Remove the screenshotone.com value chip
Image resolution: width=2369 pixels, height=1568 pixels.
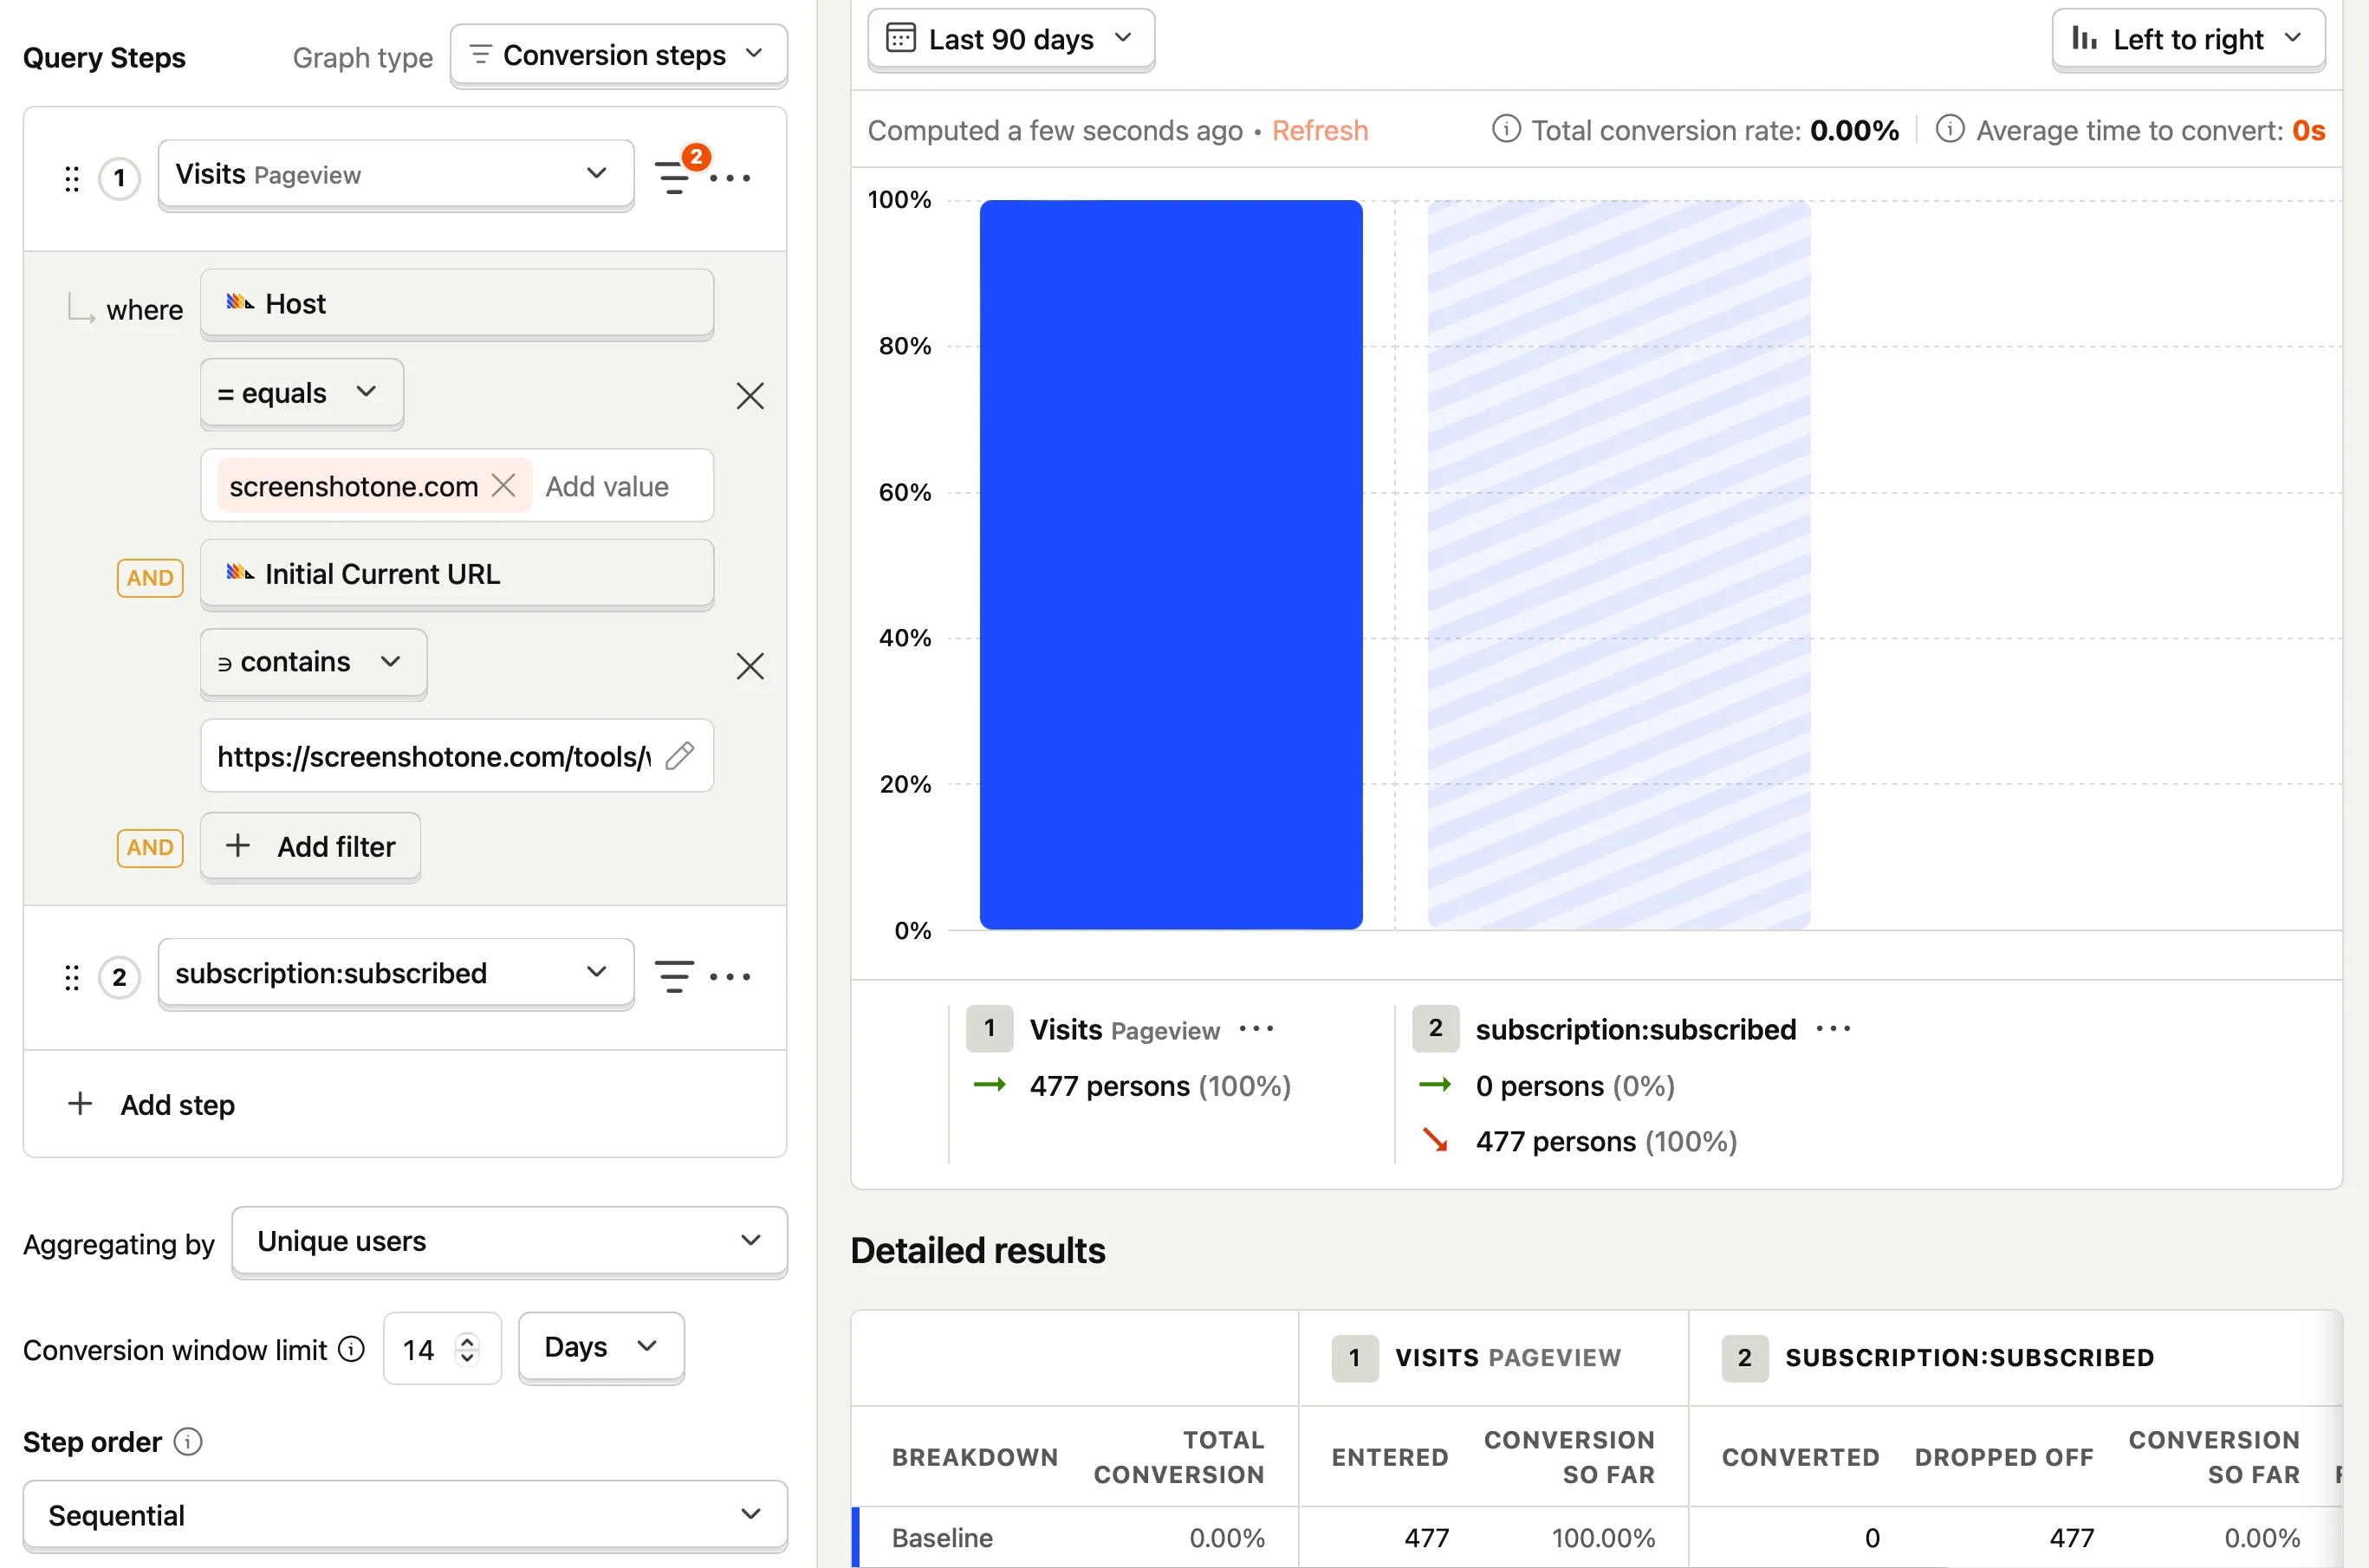point(505,485)
